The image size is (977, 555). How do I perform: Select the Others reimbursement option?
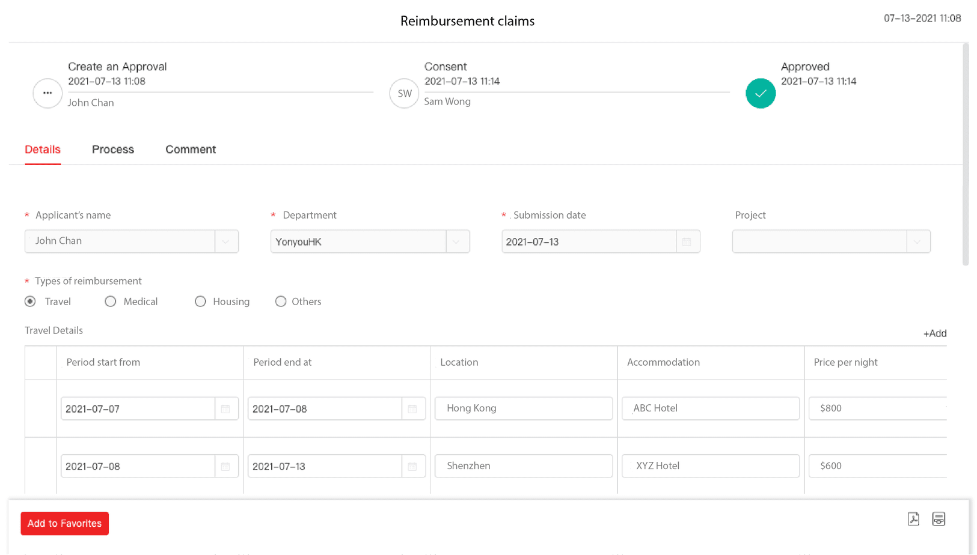(x=281, y=302)
